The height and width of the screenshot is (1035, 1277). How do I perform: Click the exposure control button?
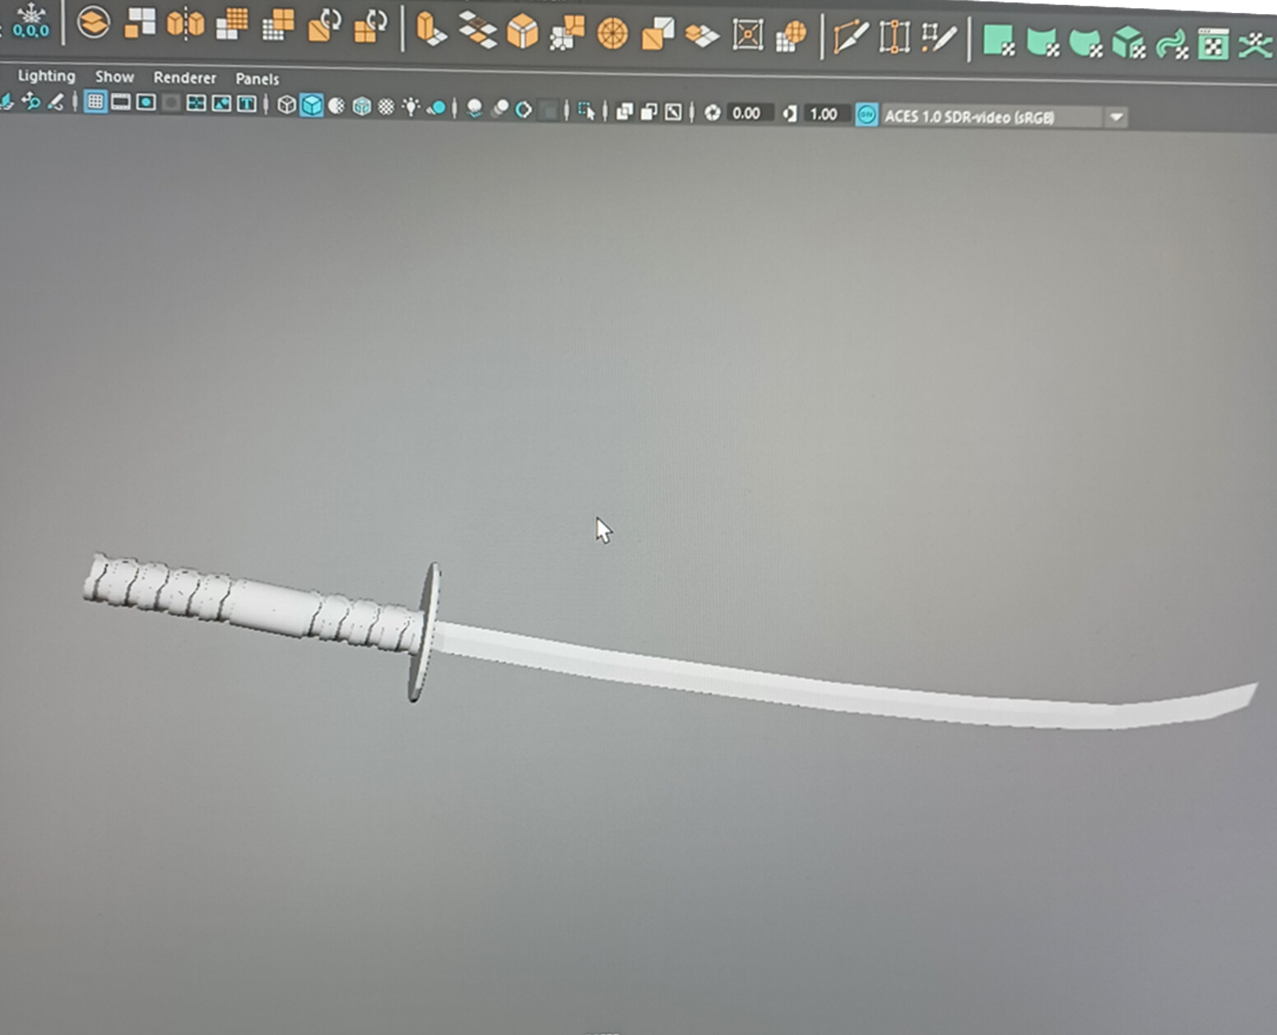[713, 114]
